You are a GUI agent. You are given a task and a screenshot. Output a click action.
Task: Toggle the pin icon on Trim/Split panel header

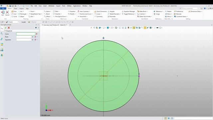tap(36, 25)
